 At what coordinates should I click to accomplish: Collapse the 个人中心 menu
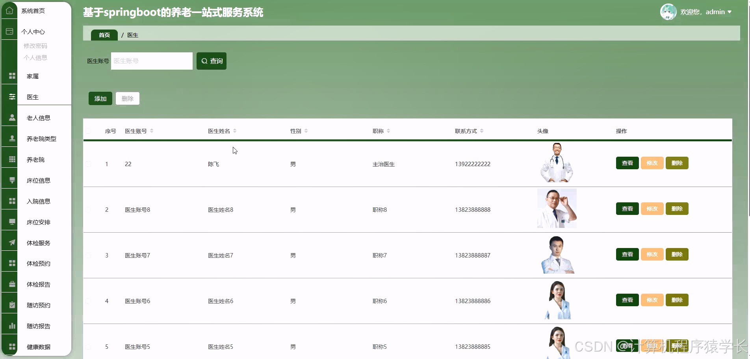coord(33,31)
